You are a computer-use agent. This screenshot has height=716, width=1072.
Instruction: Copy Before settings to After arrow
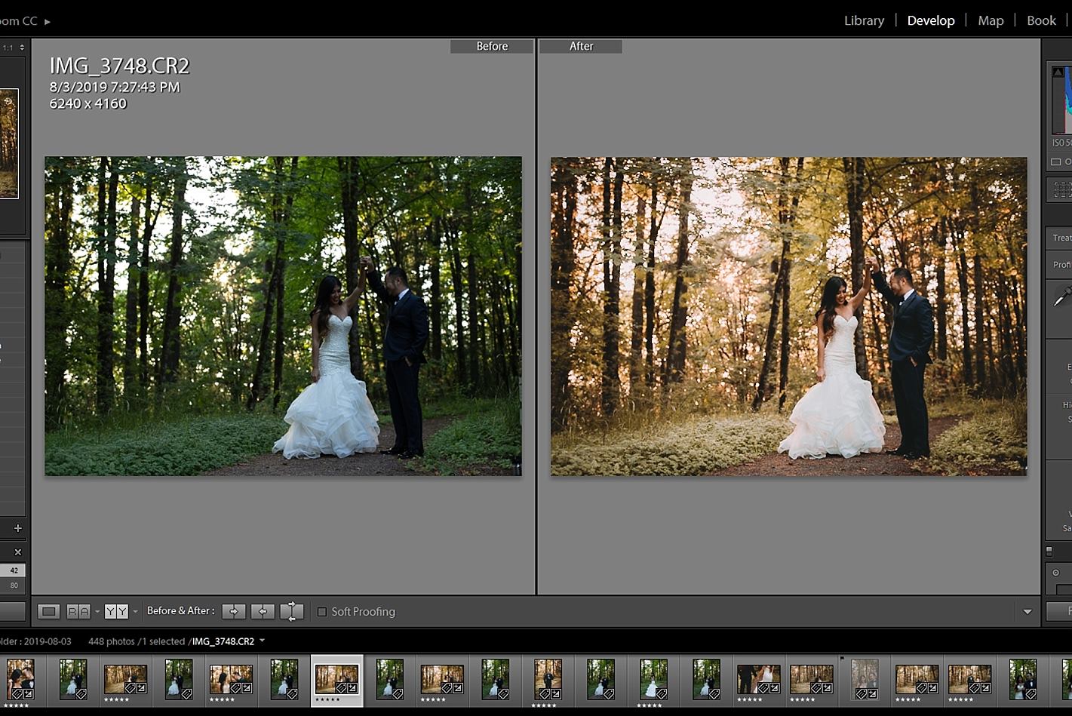pyautogui.click(x=234, y=611)
